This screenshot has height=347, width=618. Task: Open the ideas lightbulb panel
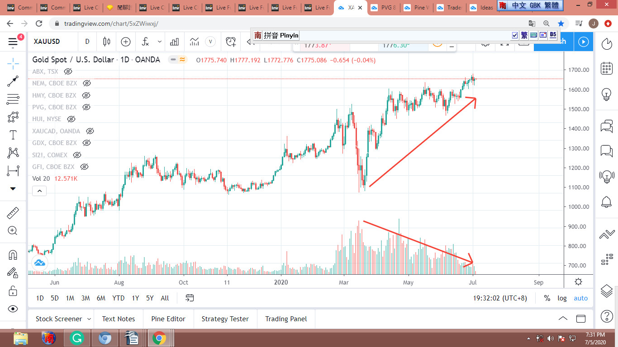click(606, 94)
